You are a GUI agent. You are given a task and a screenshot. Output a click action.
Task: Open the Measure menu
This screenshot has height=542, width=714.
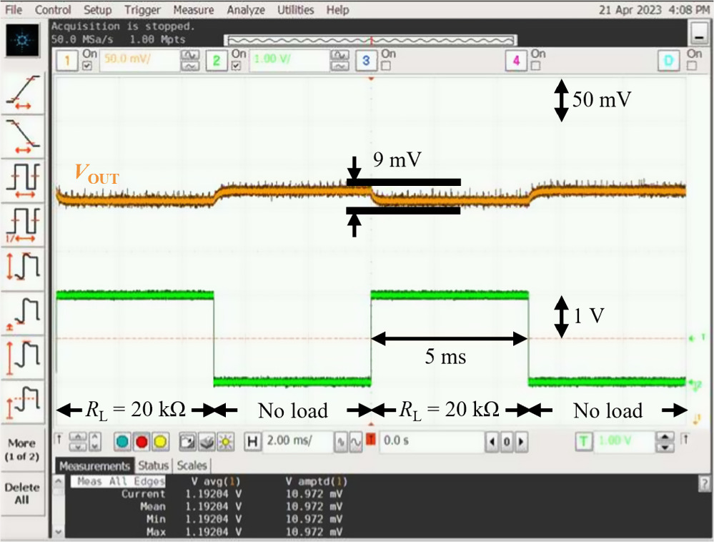click(x=194, y=9)
